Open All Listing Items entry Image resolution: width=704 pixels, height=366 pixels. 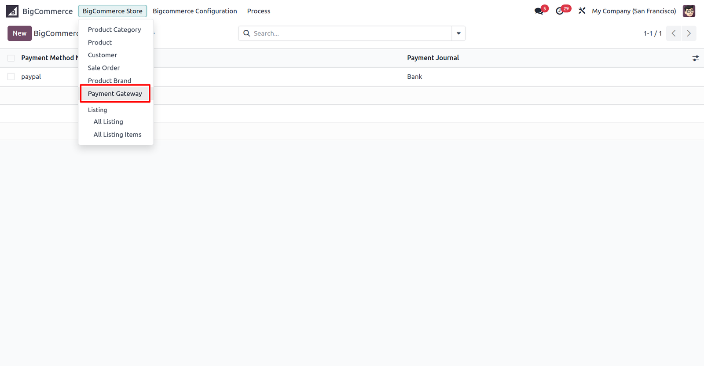click(x=117, y=135)
